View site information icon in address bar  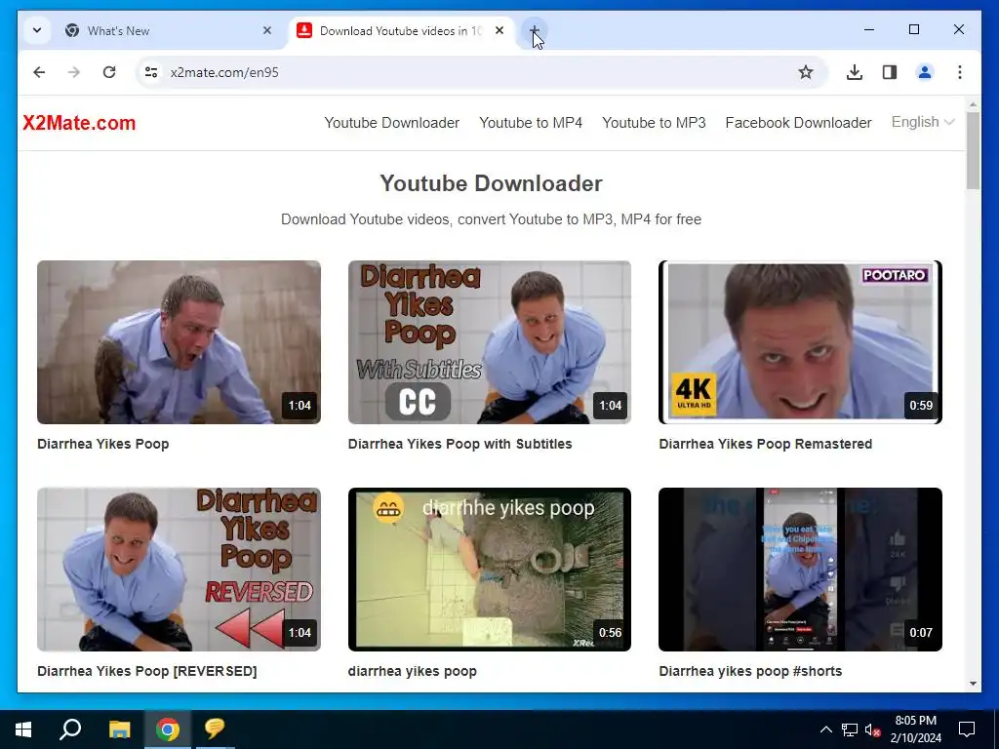coord(151,72)
